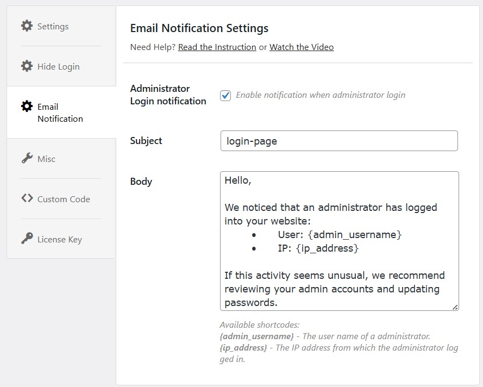This screenshot has height=387, width=483.
Task: Click the Email Notification gear icon
Action: coord(26,107)
